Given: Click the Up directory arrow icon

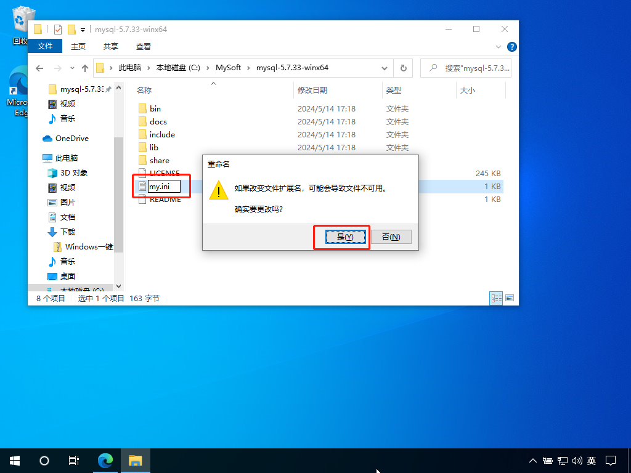Looking at the screenshot, I should pos(85,68).
